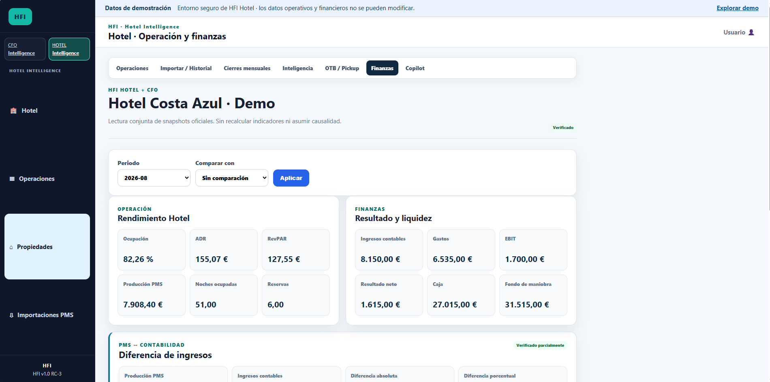Screen dimensions: 770x382
Task: Select the Finanzas tab
Action: [x=382, y=68]
